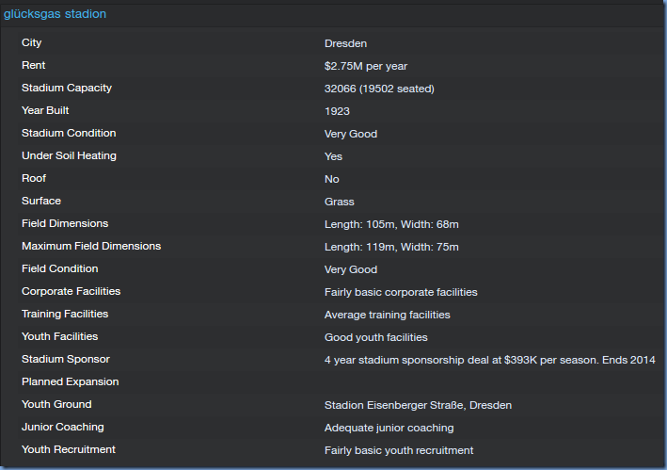Select the Planned Expansion label
This screenshot has height=470, width=667.
click(71, 381)
